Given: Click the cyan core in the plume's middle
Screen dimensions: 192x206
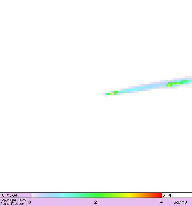Looking at the screenshot, I should click(x=141, y=88).
